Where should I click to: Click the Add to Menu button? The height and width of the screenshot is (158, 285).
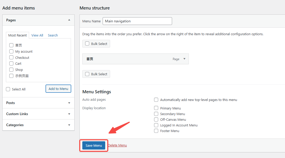pyautogui.click(x=58, y=89)
